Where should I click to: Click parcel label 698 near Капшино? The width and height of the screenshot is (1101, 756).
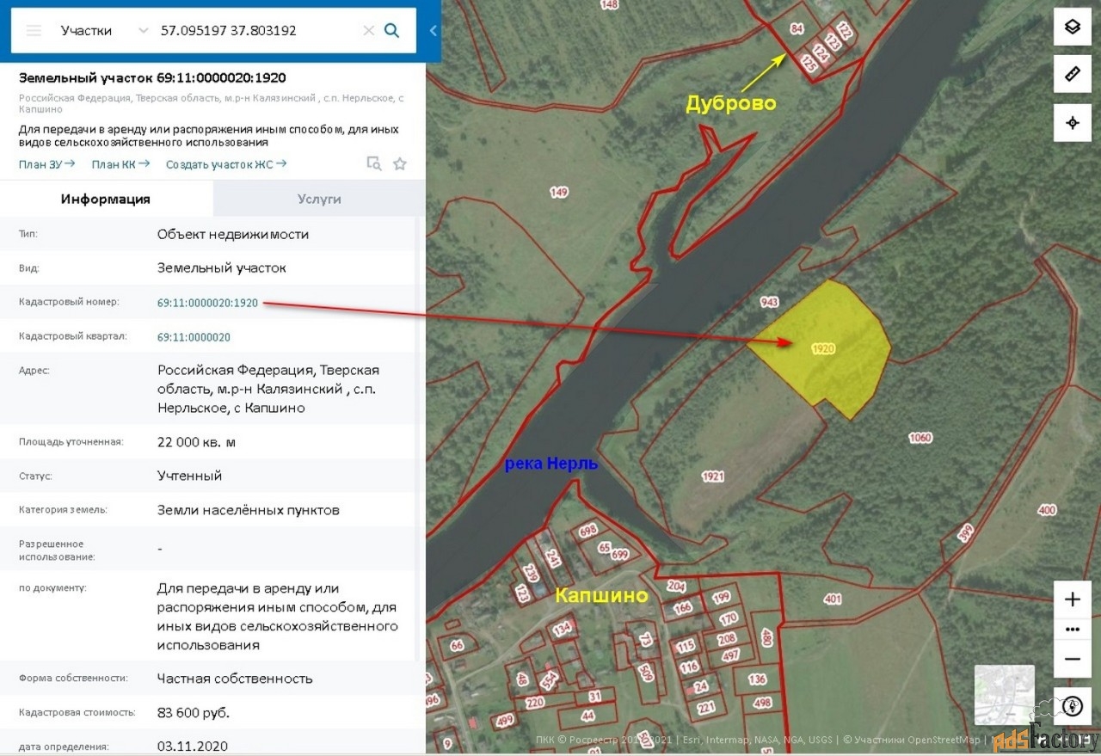point(588,531)
